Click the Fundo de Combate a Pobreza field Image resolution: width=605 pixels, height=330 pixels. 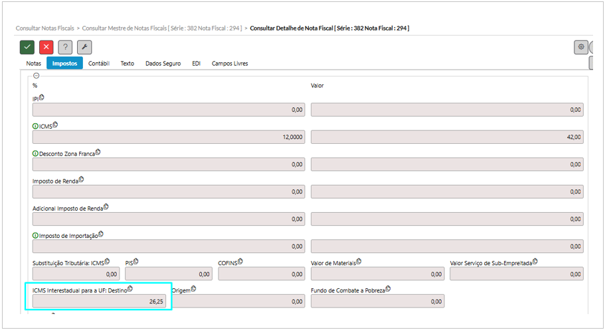(x=377, y=301)
